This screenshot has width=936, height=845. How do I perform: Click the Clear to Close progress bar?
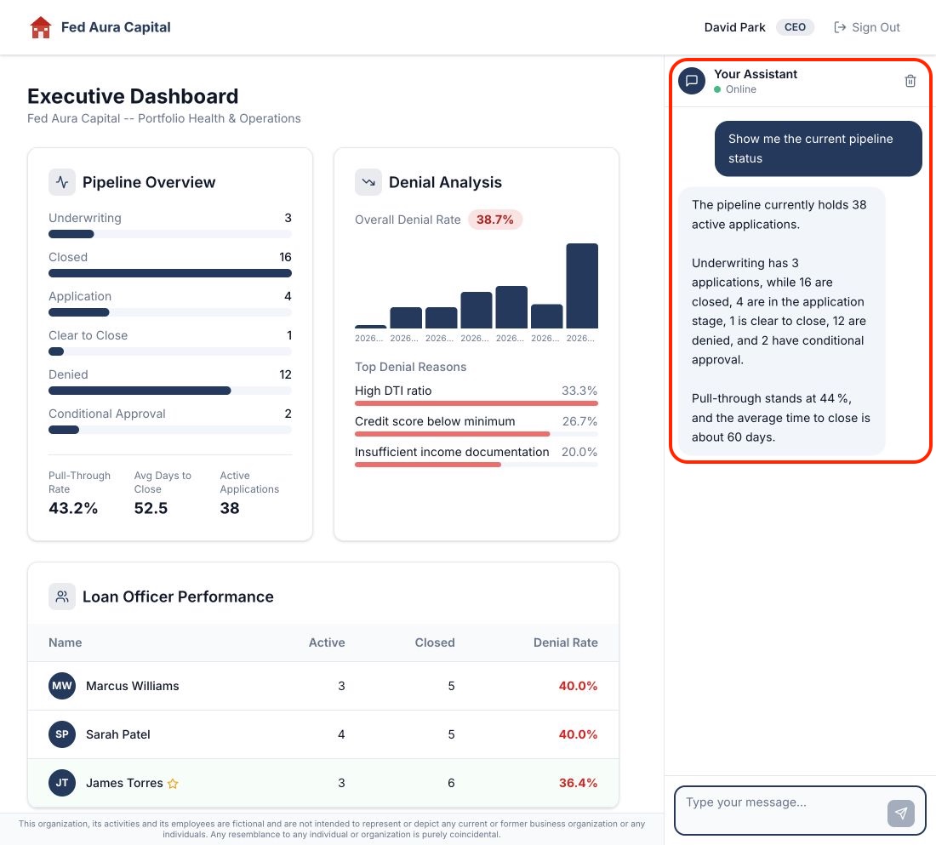click(x=170, y=351)
